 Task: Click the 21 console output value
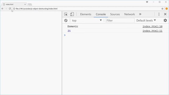click(x=69, y=31)
